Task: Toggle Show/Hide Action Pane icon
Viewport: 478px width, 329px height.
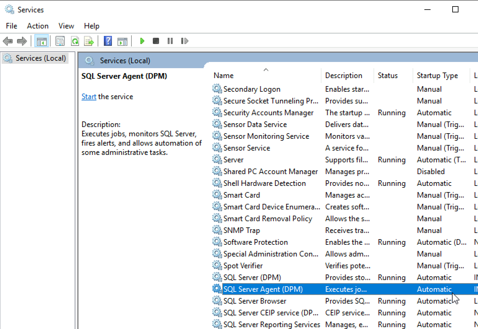Action: pyautogui.click(x=122, y=41)
